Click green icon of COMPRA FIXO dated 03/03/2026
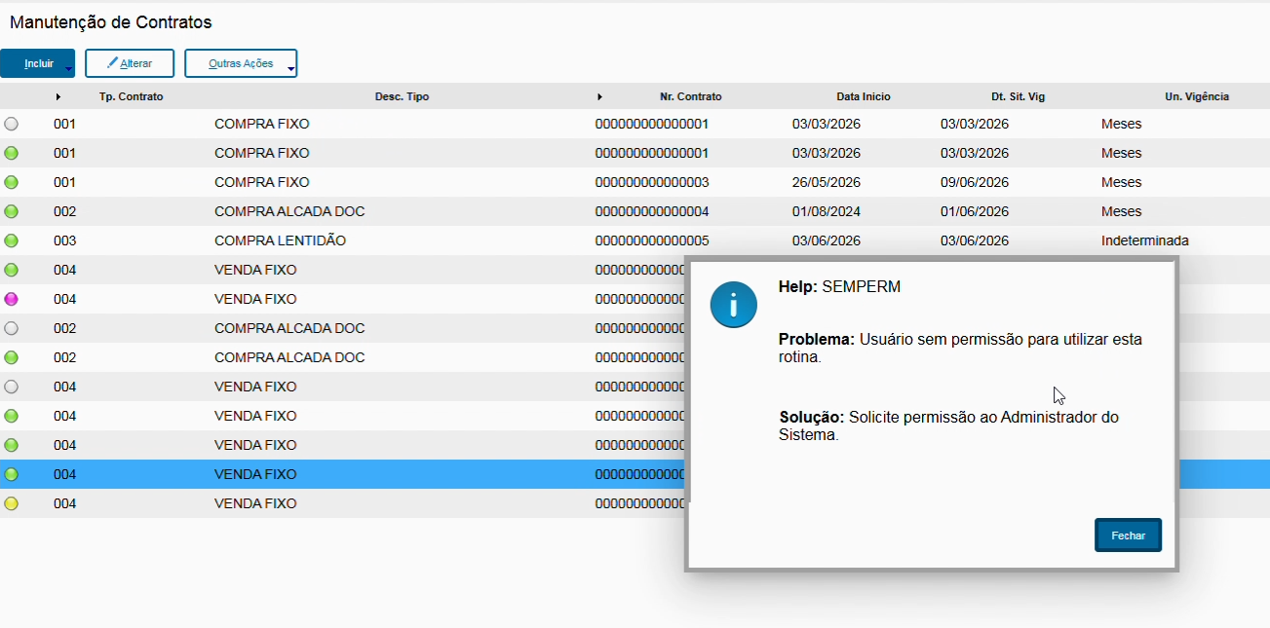 pyautogui.click(x=12, y=153)
